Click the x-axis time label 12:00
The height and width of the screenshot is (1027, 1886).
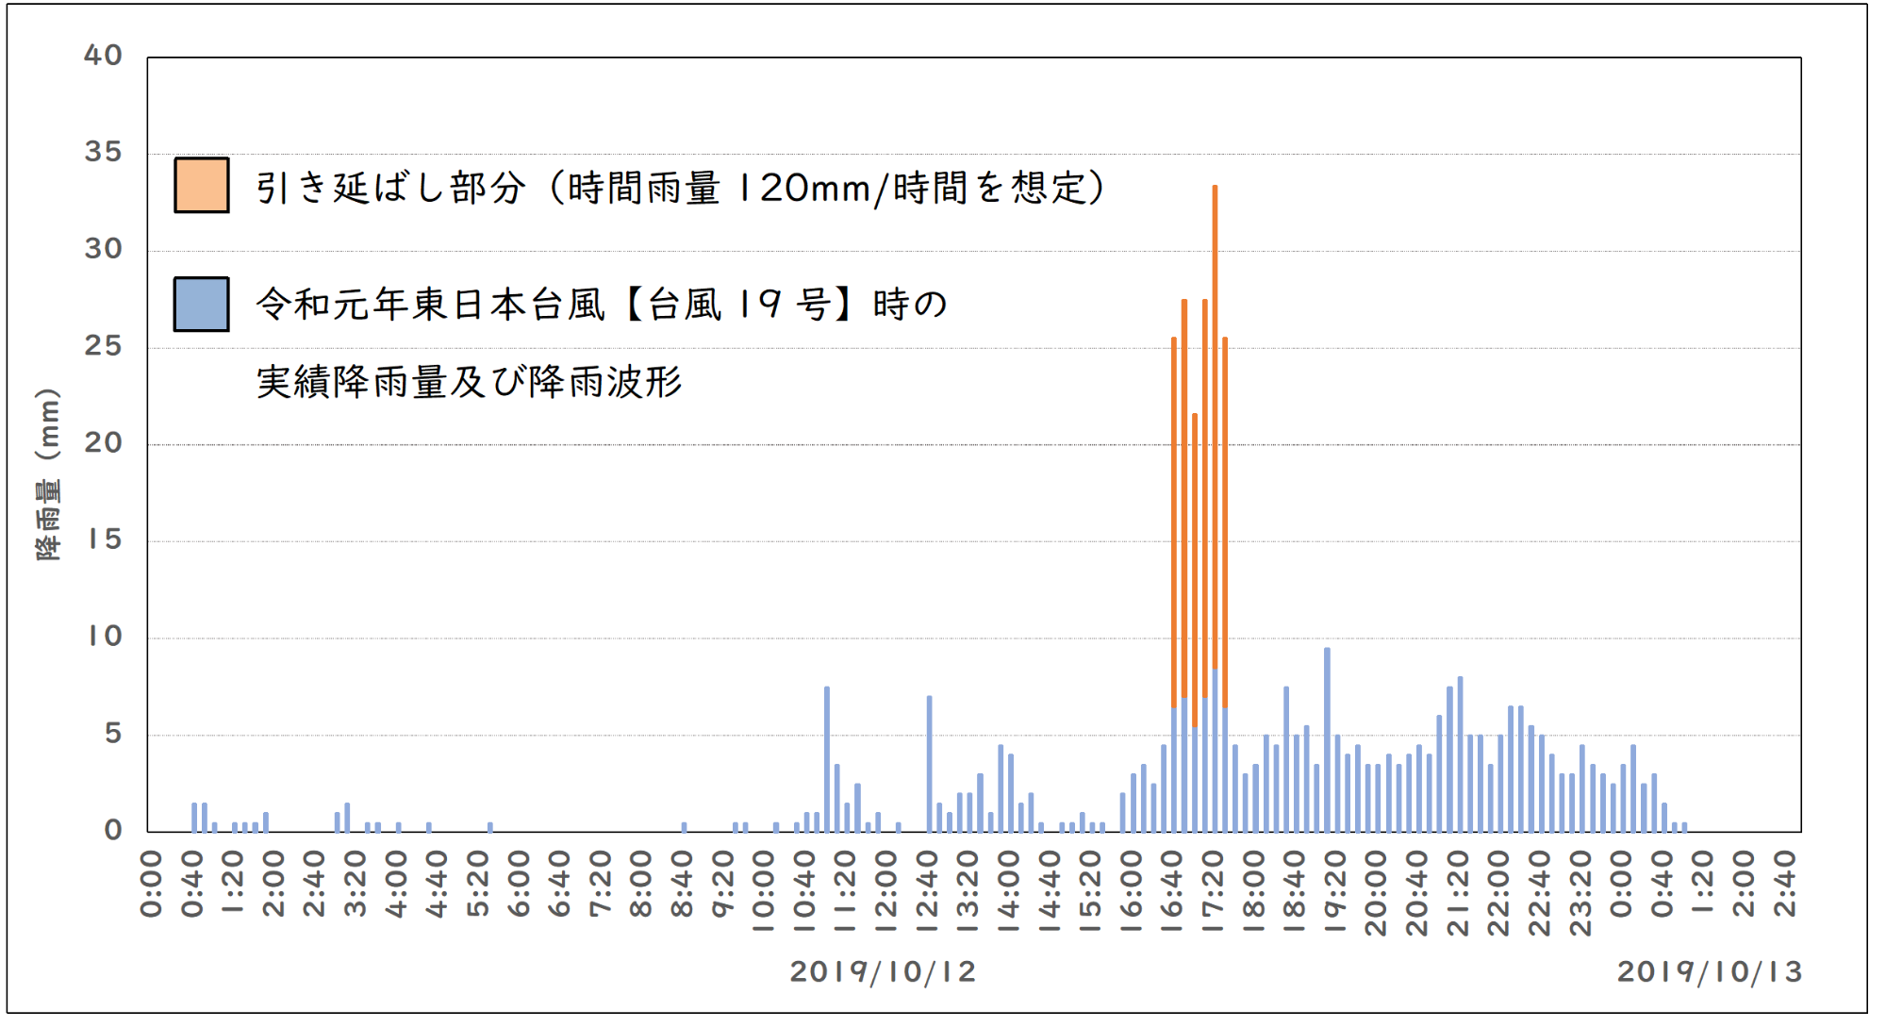885,890
